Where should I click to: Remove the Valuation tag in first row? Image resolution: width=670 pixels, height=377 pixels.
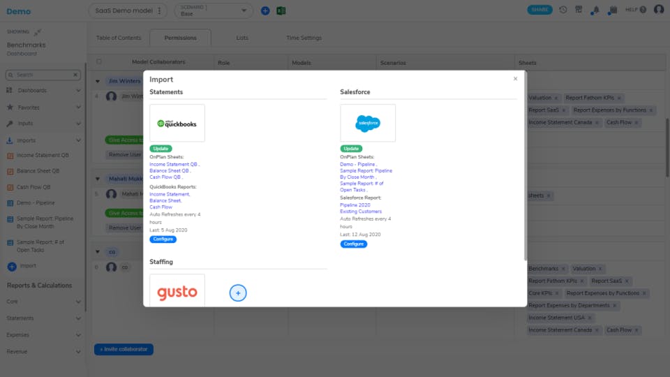pyautogui.click(x=556, y=98)
